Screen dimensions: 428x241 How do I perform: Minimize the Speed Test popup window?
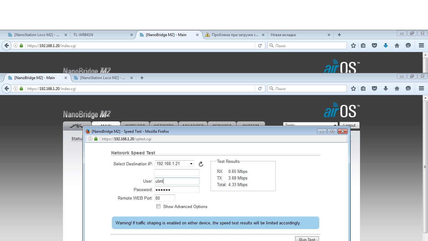click(x=322, y=131)
